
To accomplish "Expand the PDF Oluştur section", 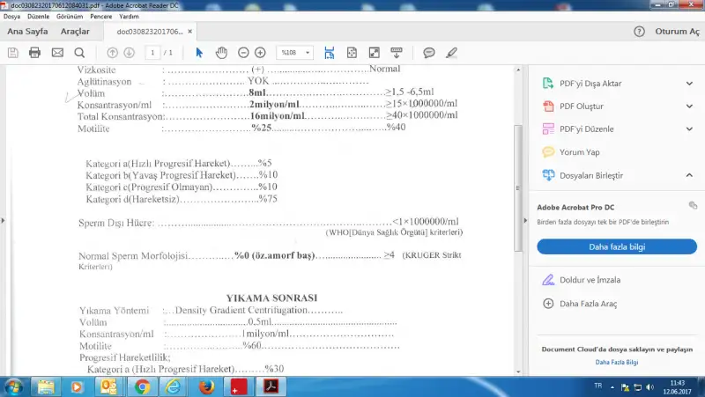I will [690, 107].
